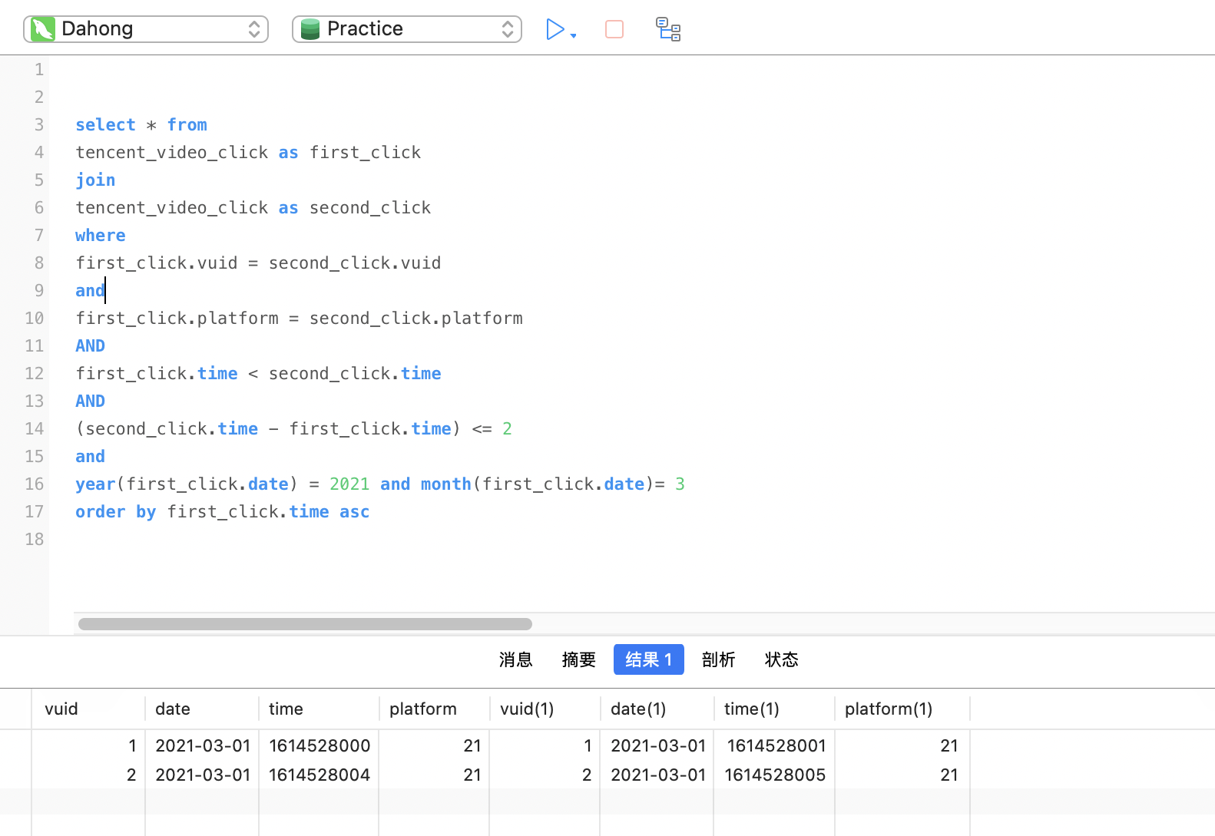Select cell with time(1) 1614528005
The height and width of the screenshot is (836, 1215).
774,775
